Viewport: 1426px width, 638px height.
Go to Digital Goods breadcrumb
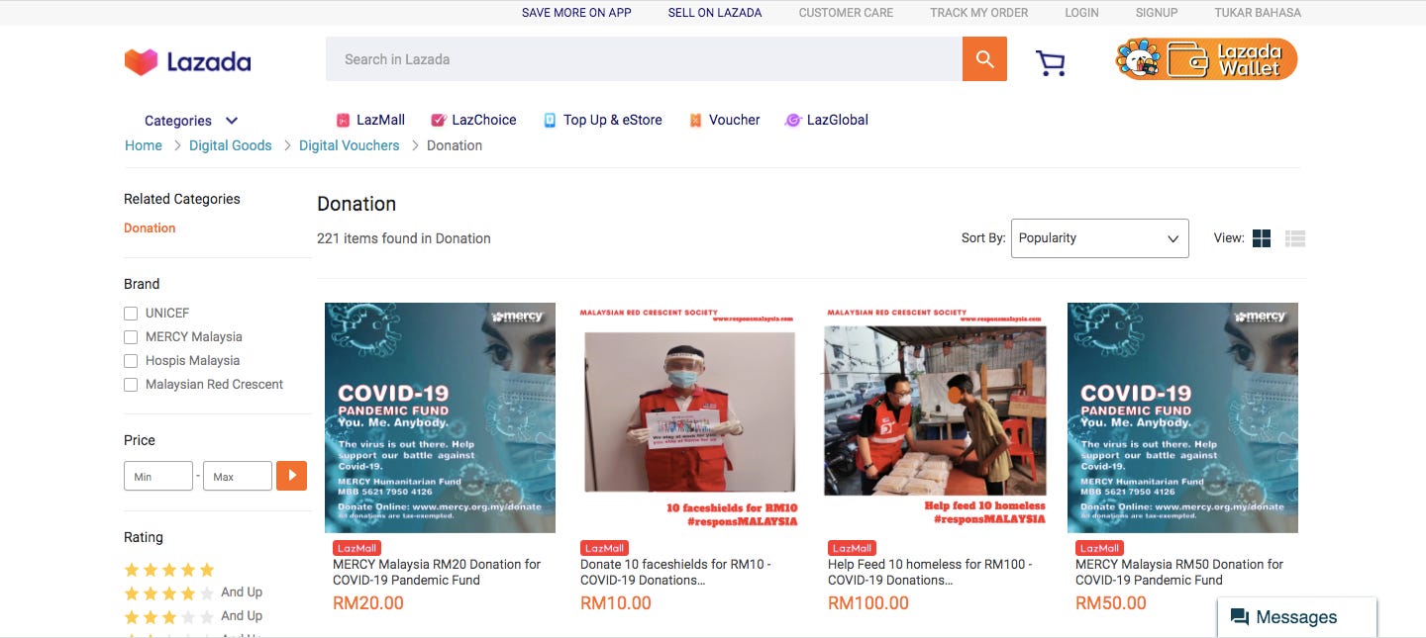231,145
